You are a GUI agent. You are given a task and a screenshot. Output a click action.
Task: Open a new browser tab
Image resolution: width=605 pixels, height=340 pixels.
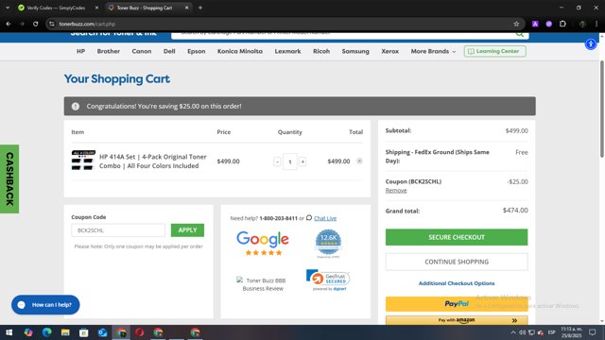(200, 8)
